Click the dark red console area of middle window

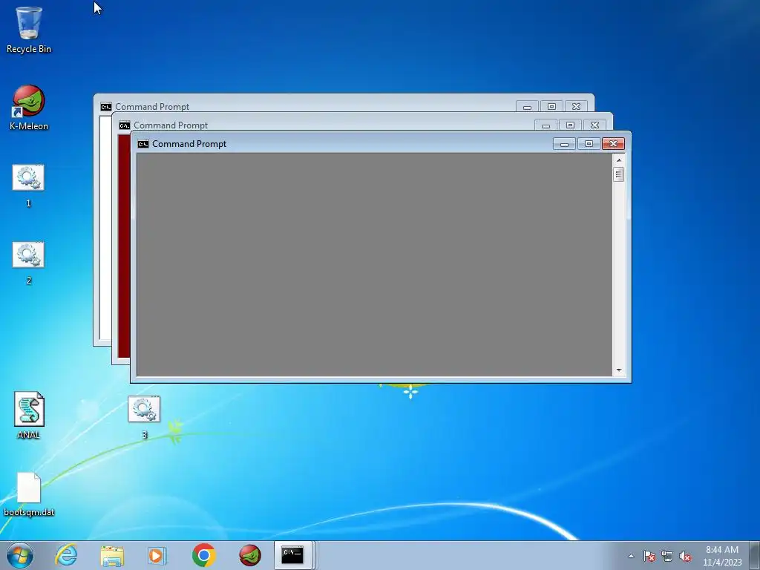pos(124,246)
